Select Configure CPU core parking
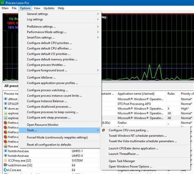Screen dimensions: 194x174 pyautogui.click(x=145, y=130)
